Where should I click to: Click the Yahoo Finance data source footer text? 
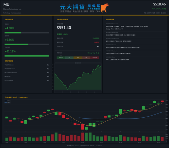[x=73, y=146]
